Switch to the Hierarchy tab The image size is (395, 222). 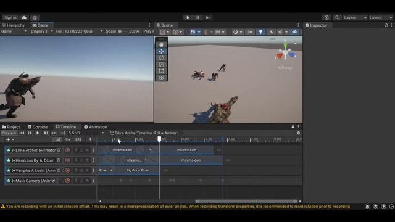pyautogui.click(x=14, y=25)
